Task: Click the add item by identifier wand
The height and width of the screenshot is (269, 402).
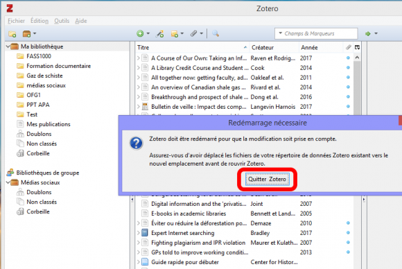Action: coord(159,33)
